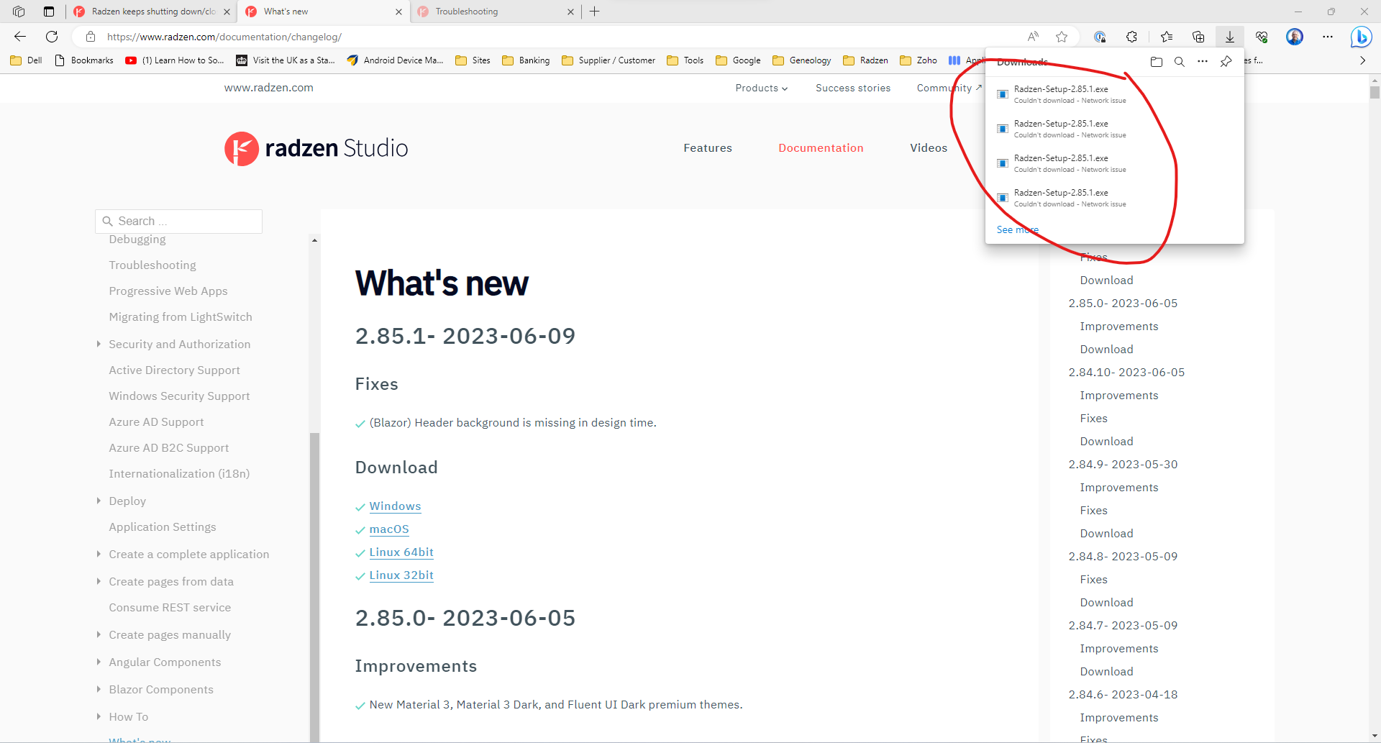This screenshot has width=1381, height=743.
Task: Open Banking bookmarks folder
Action: tap(526, 60)
